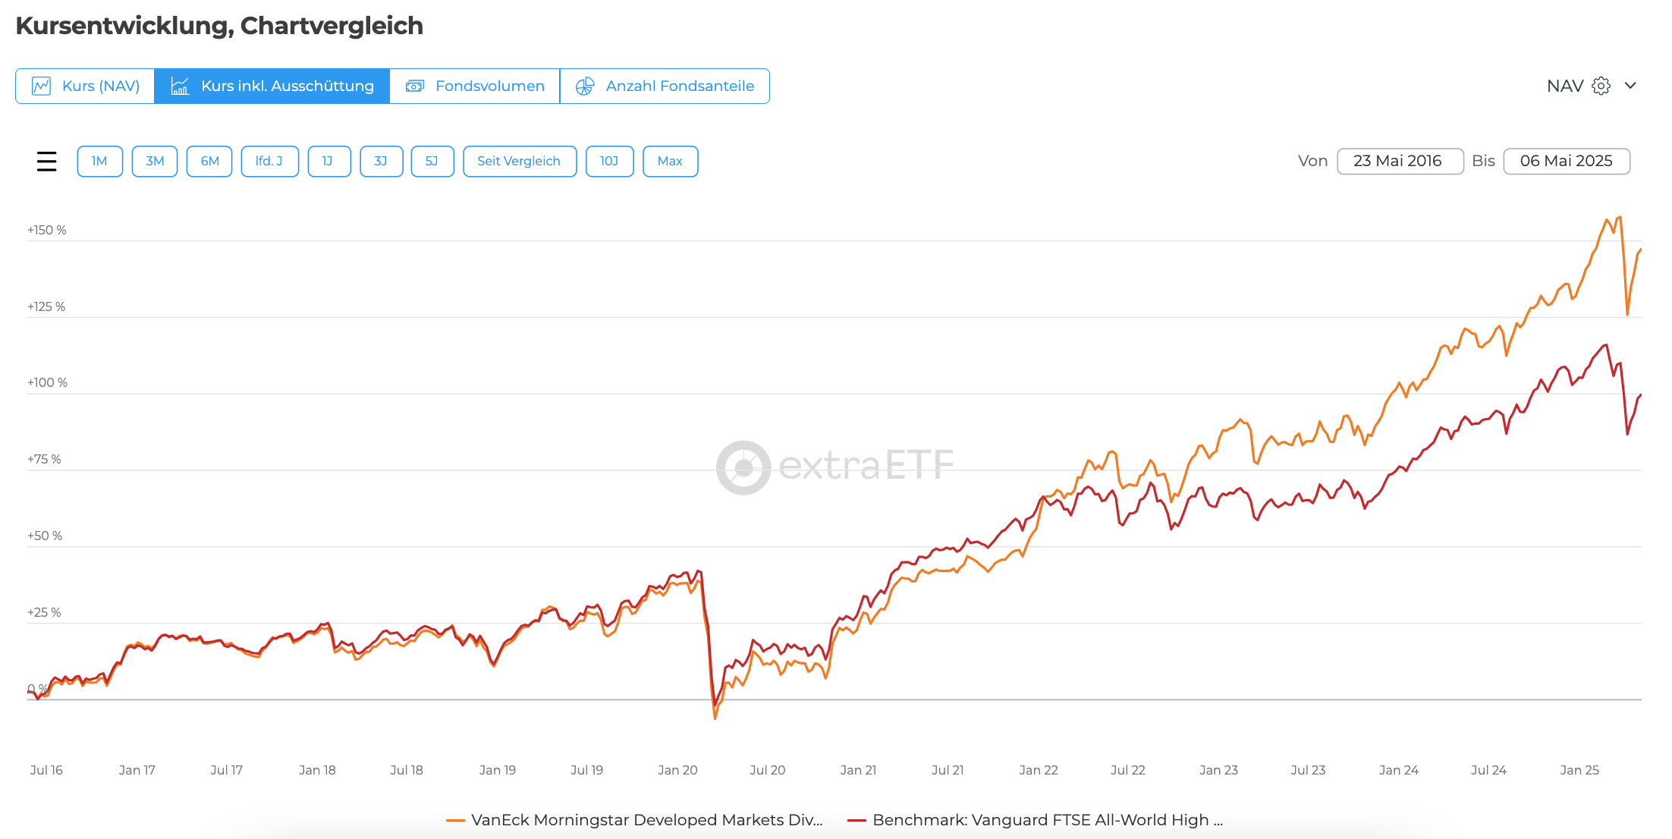Click the NAV settings gear icon
1672x839 pixels.
1601,86
